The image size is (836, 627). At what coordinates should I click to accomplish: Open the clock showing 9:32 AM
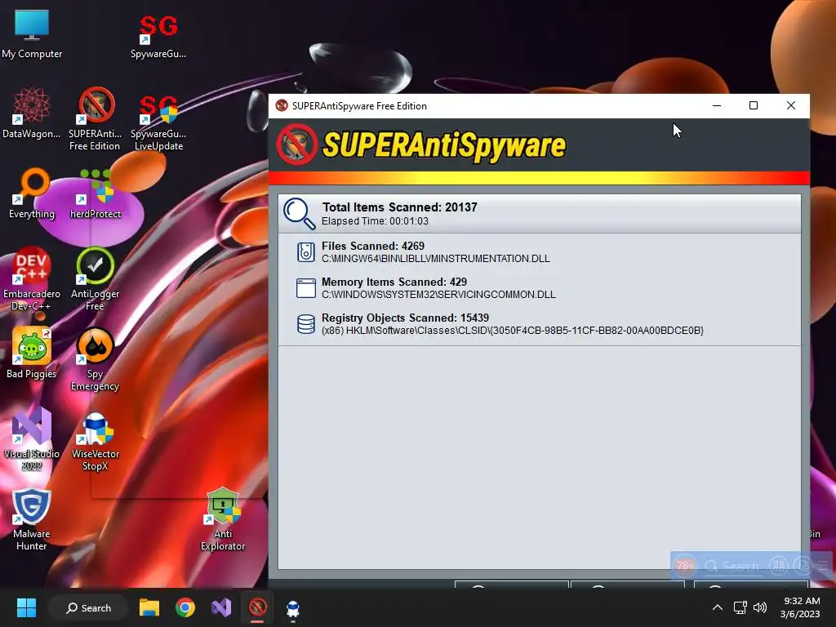(800, 607)
